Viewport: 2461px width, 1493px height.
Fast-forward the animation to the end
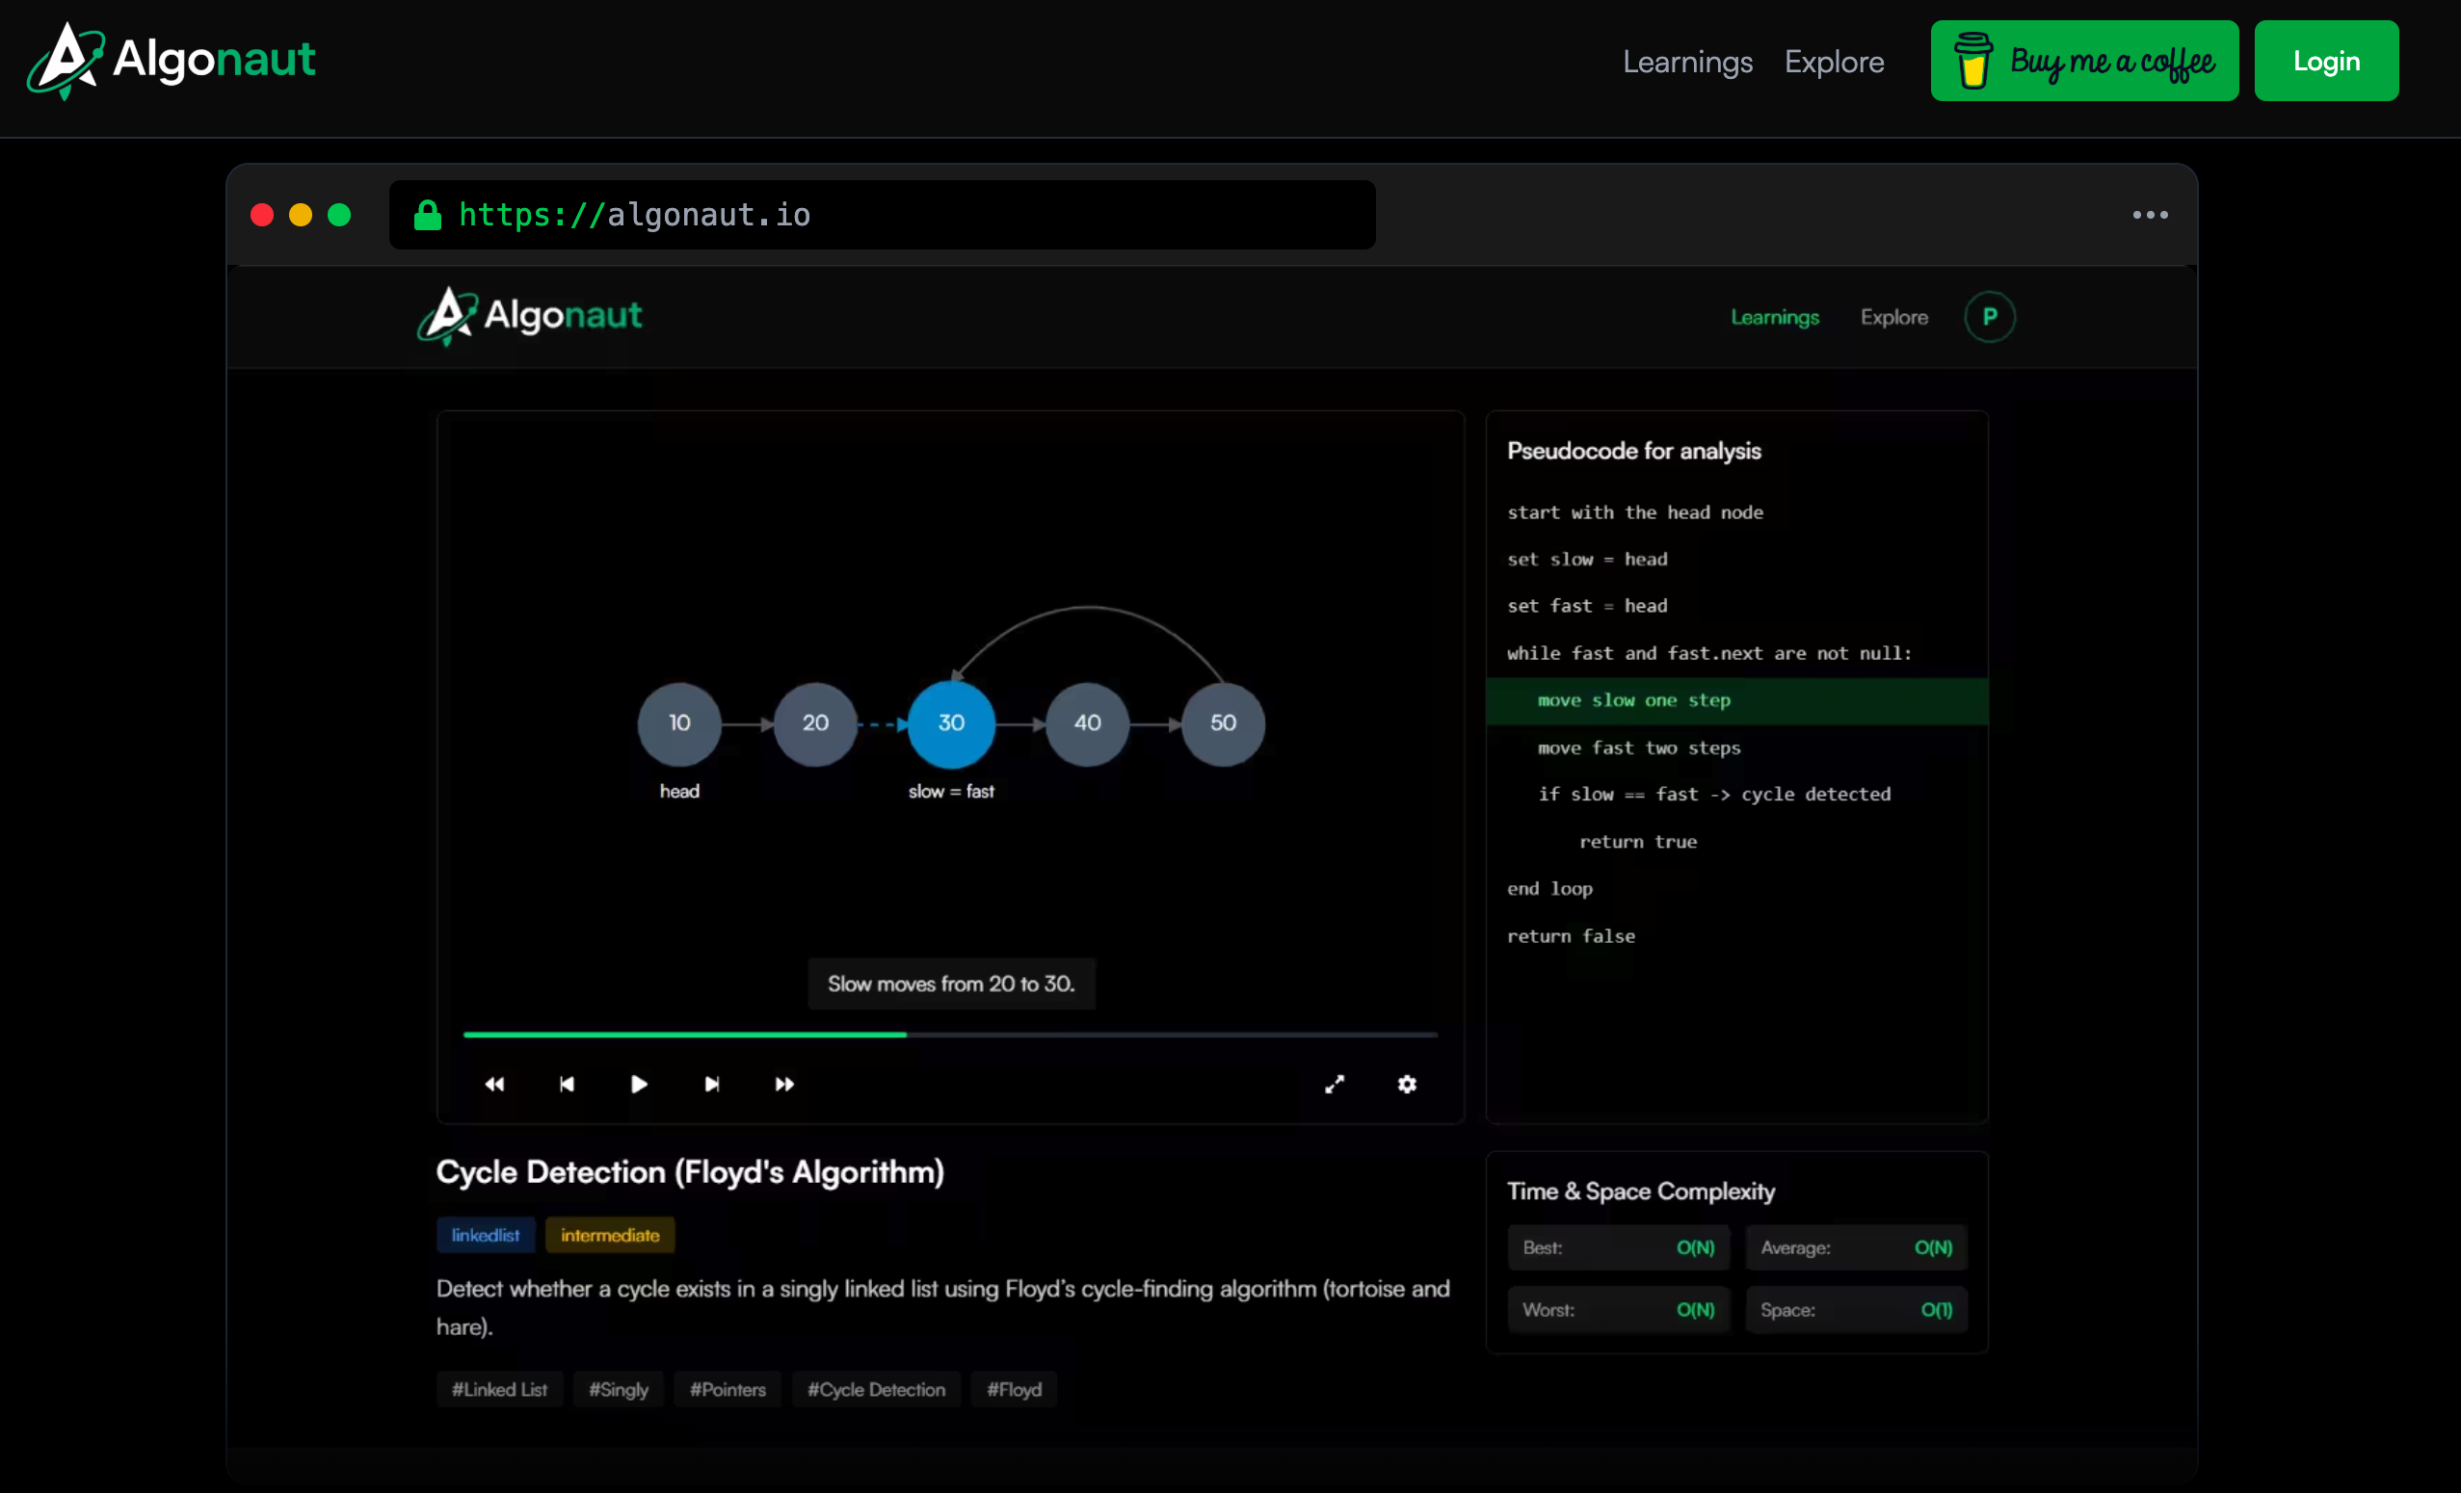(x=784, y=1084)
